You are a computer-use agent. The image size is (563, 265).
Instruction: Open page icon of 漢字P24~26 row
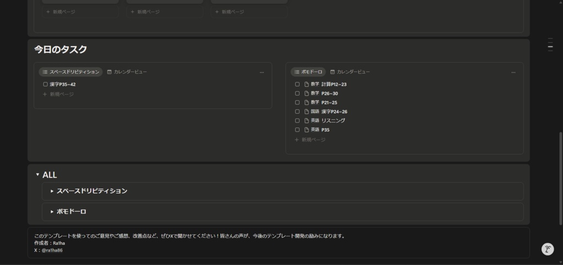click(307, 112)
